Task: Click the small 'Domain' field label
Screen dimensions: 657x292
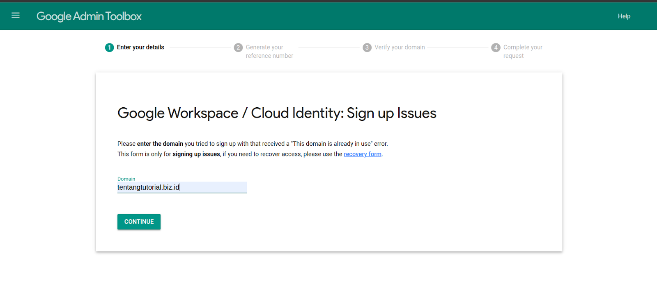Action: [x=126, y=179]
